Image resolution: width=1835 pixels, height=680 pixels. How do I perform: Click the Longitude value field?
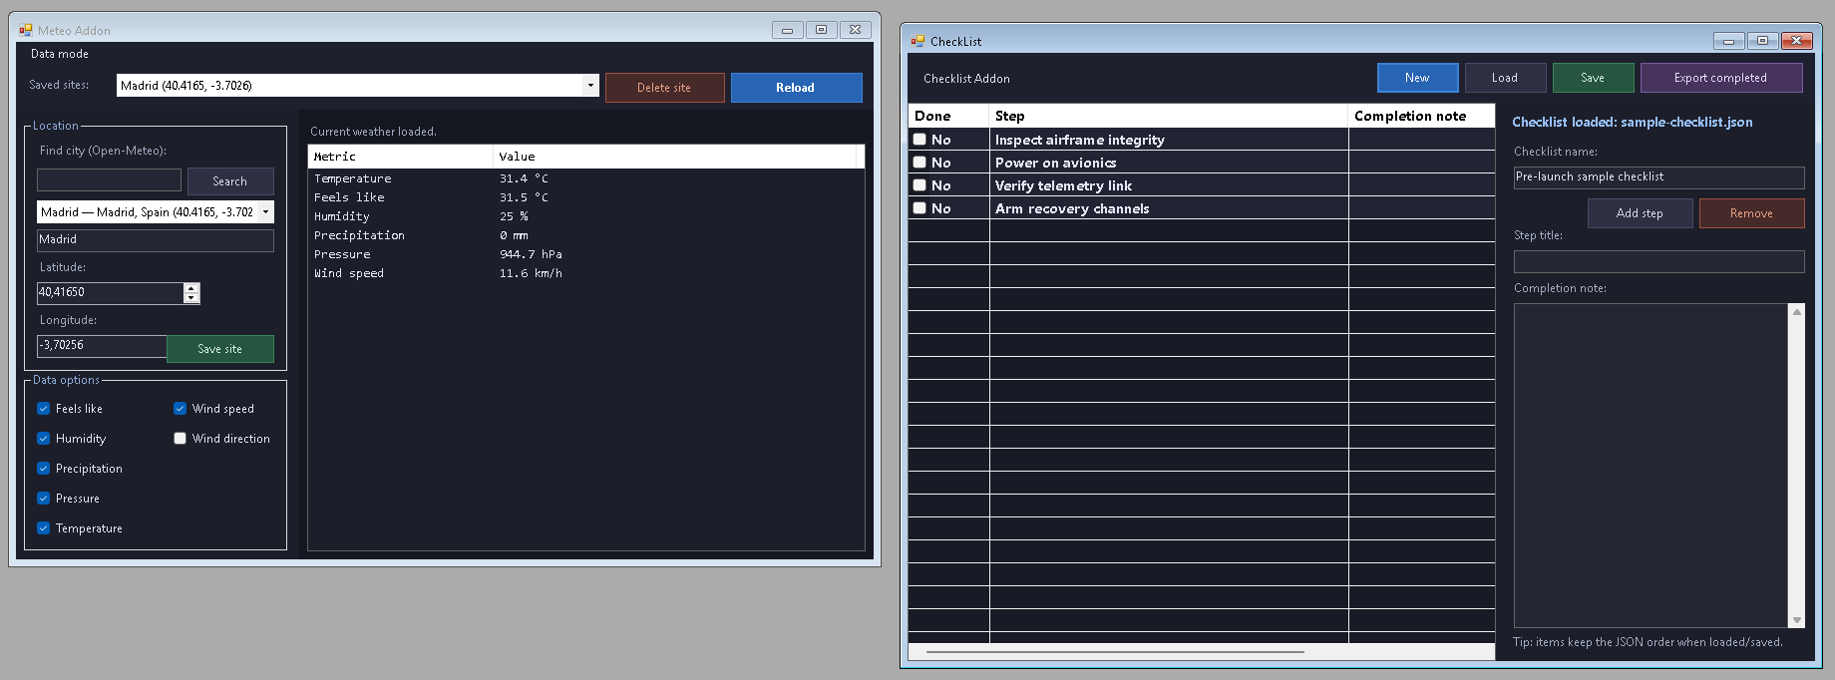pos(102,346)
